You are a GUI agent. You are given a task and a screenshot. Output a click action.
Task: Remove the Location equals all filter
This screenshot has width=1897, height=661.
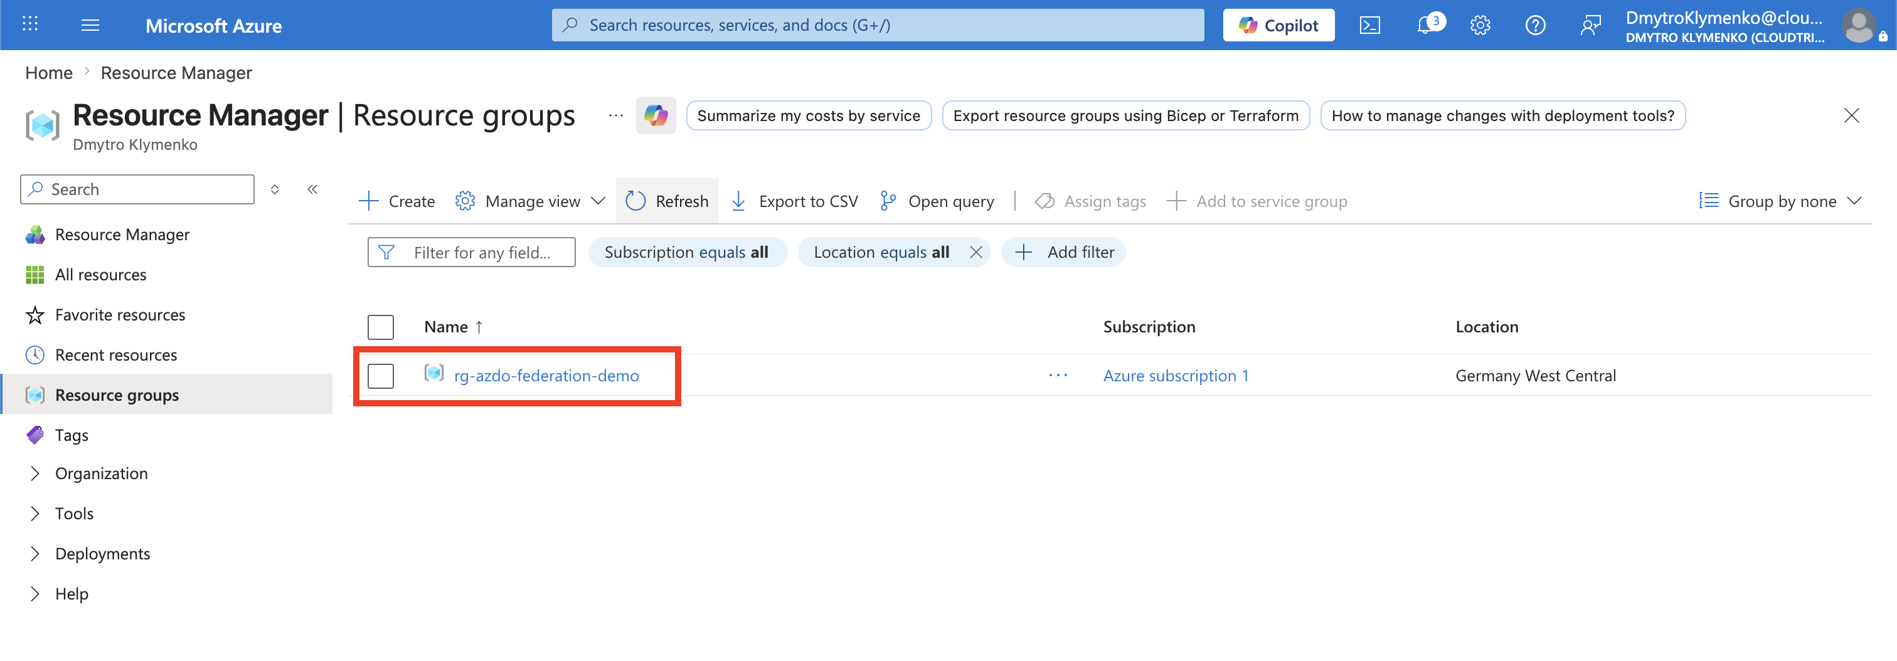(x=975, y=253)
